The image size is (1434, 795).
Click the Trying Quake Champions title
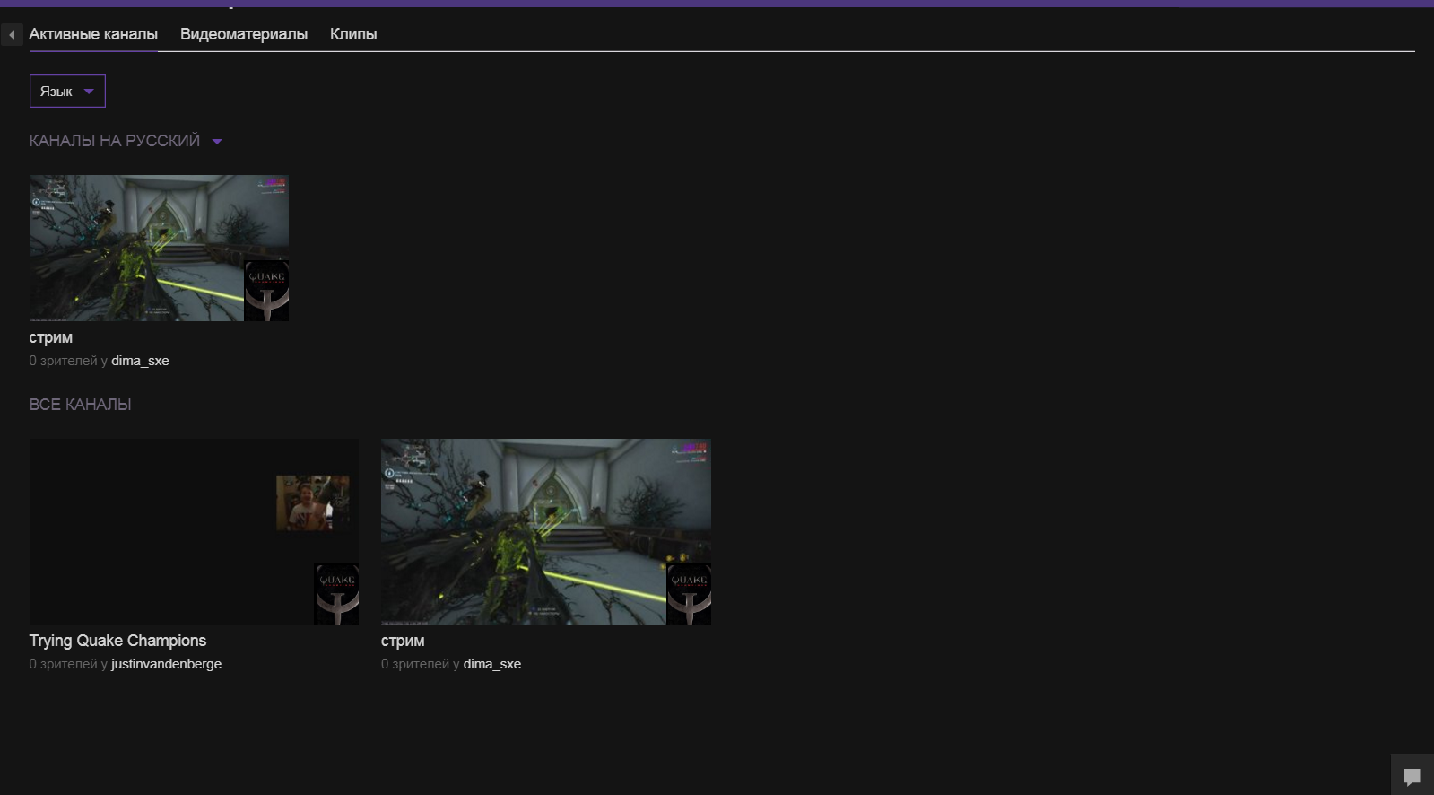tap(117, 641)
